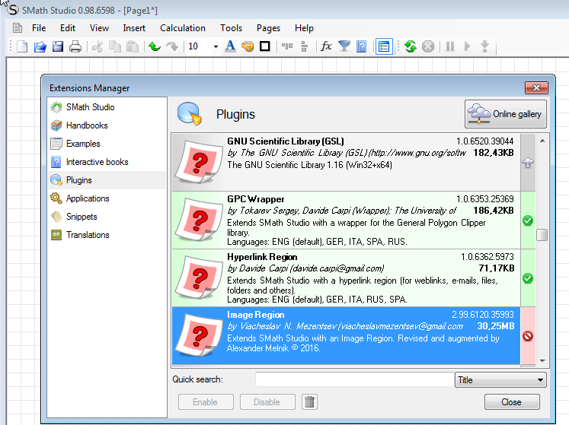The image size is (569, 425).
Task: Click the New page toolbar icon
Action: click(22, 47)
